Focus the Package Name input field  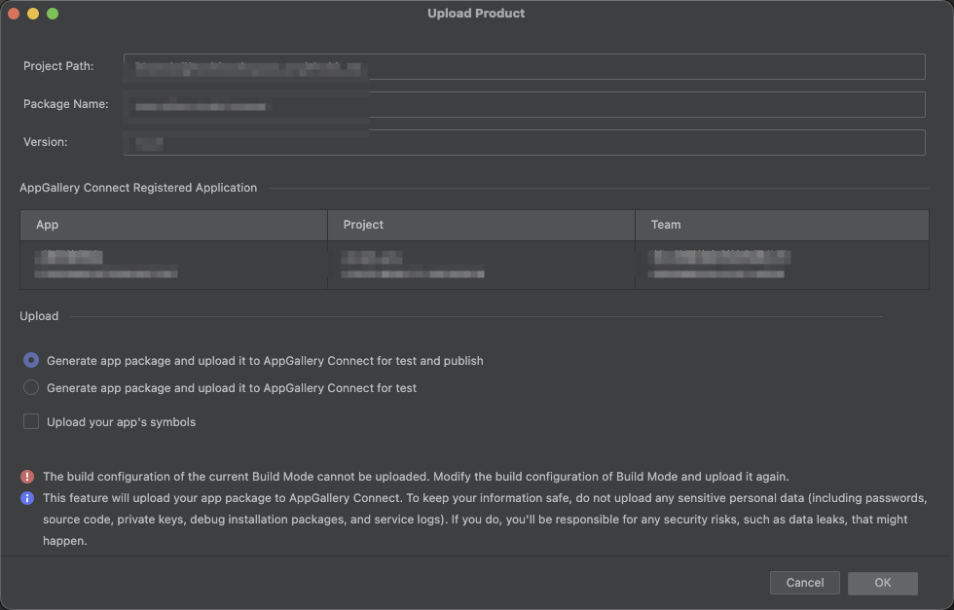point(525,105)
